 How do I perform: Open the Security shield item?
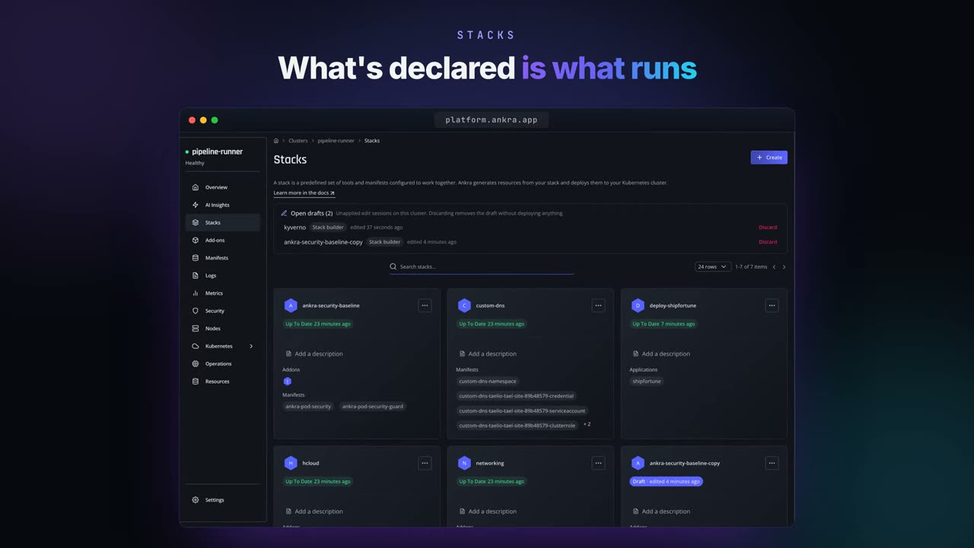point(222,311)
